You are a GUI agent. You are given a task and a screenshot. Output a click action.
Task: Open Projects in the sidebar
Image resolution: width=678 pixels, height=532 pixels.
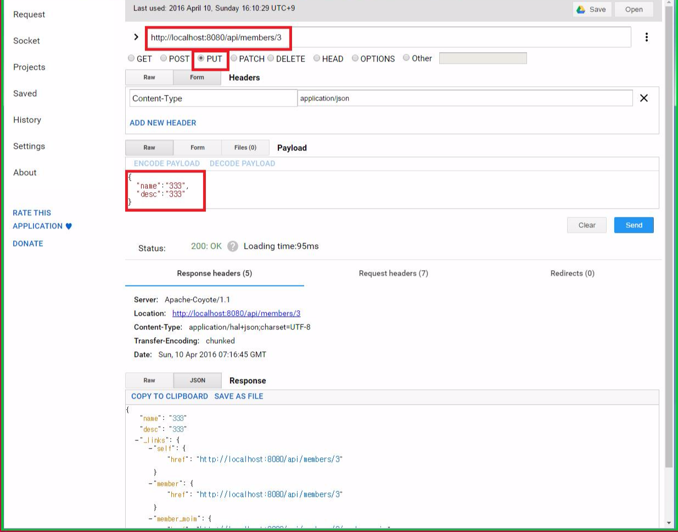29,67
